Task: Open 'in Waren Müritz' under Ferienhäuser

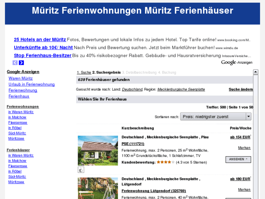Action: click(x=21, y=155)
